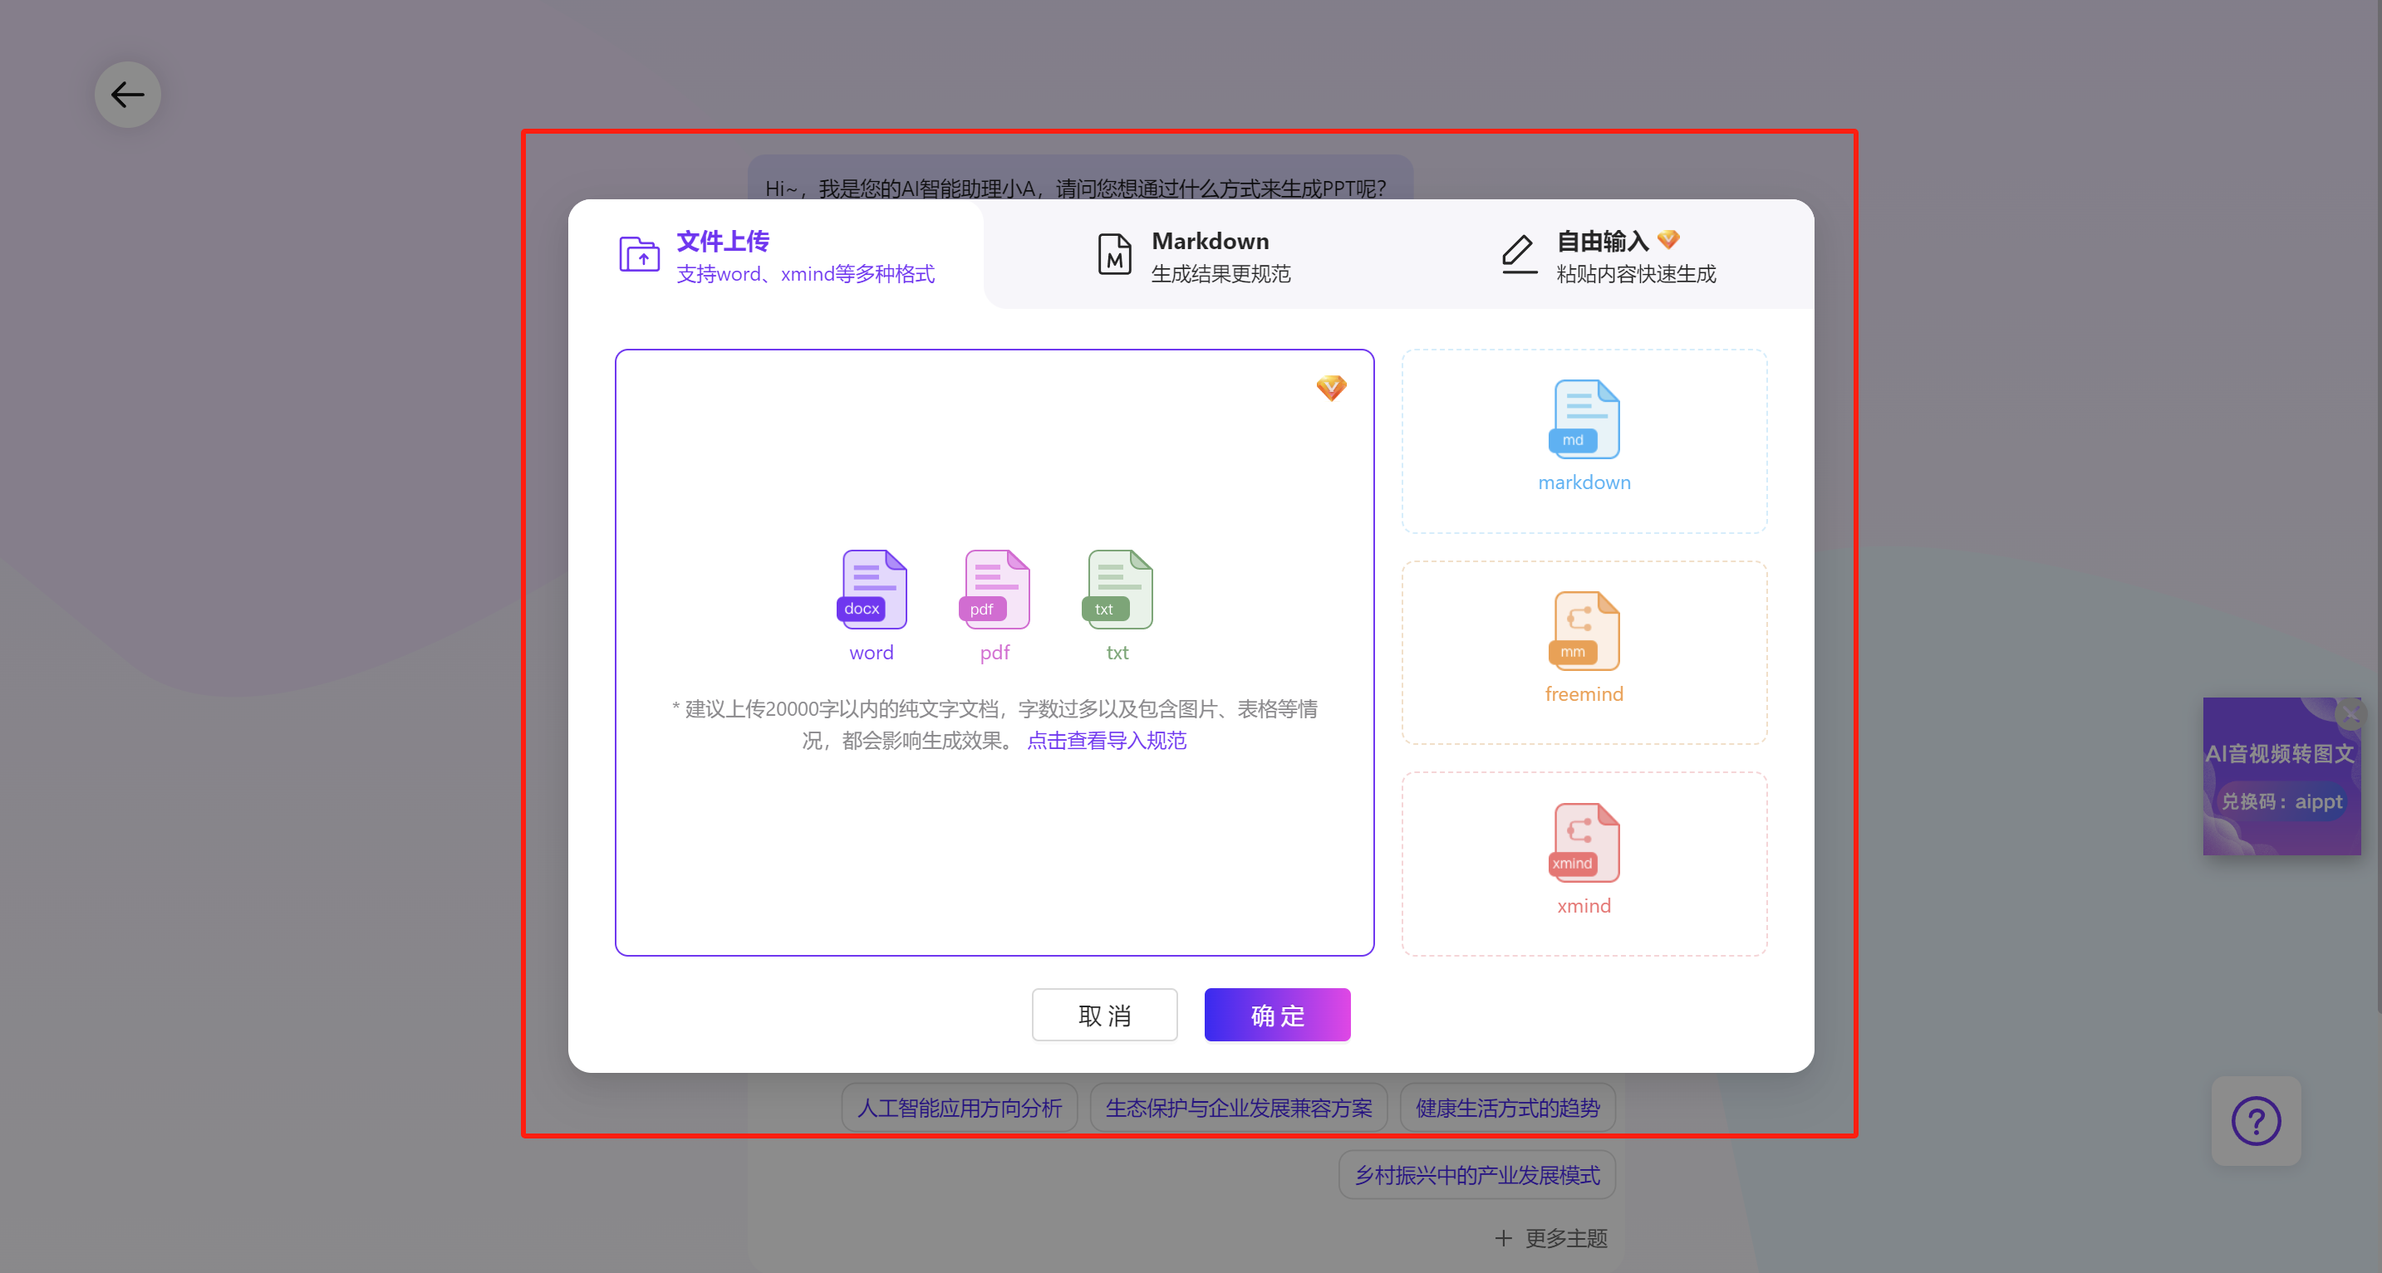Close the AI音视频转图文 promo banner

2350,713
